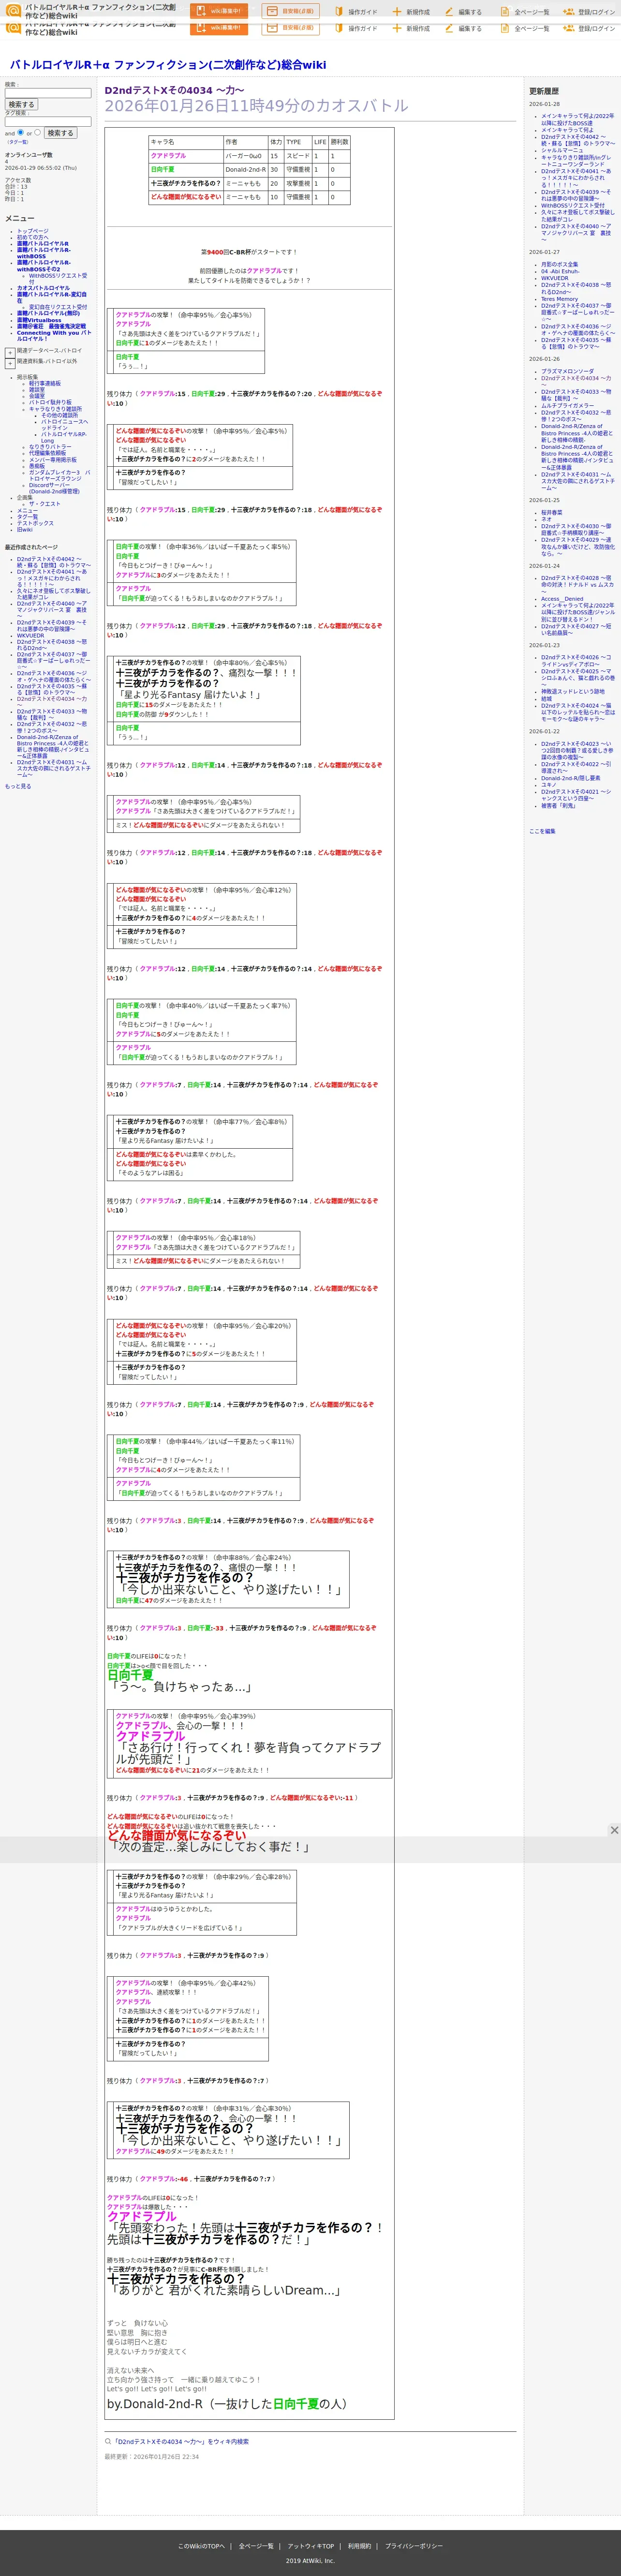Select the 'and' tag search radio button
621x2576 pixels.
tap(20, 132)
